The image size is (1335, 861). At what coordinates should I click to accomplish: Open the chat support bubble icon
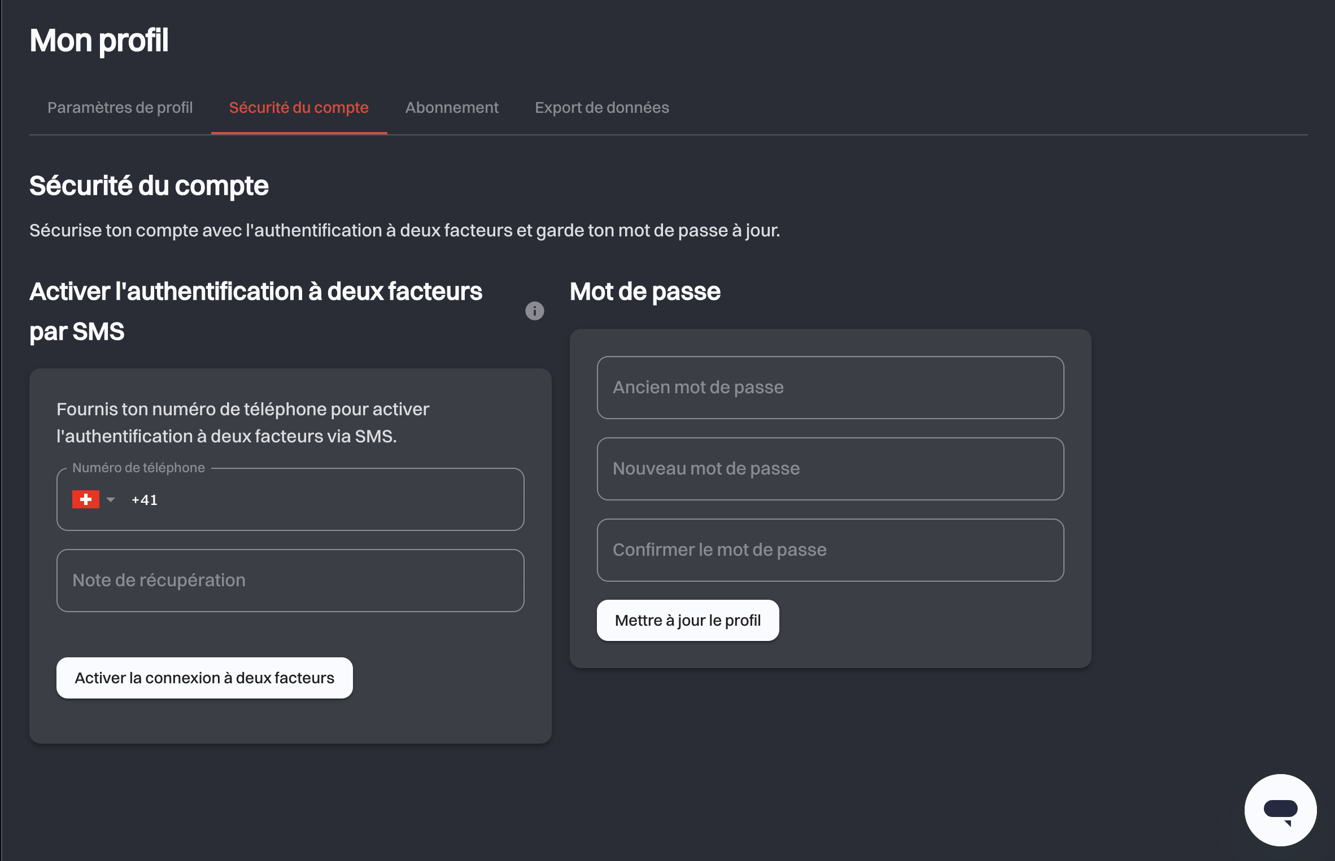point(1280,810)
